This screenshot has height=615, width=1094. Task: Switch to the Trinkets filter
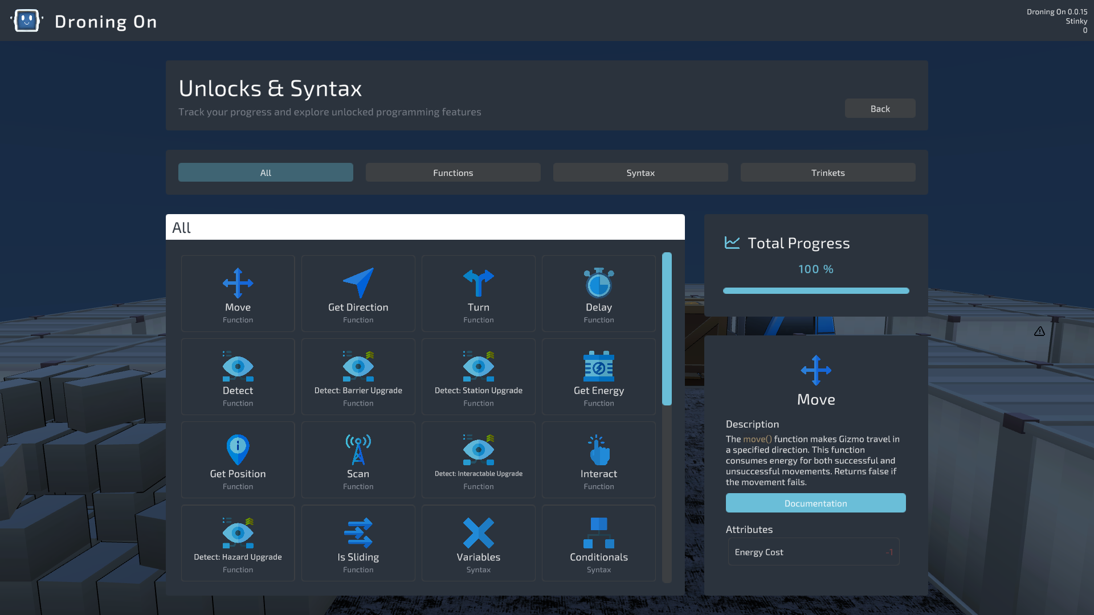827,172
